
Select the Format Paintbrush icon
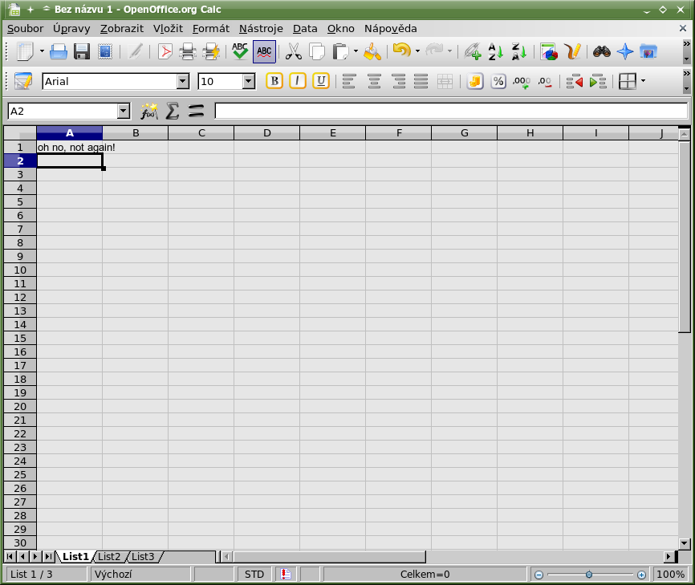point(372,52)
